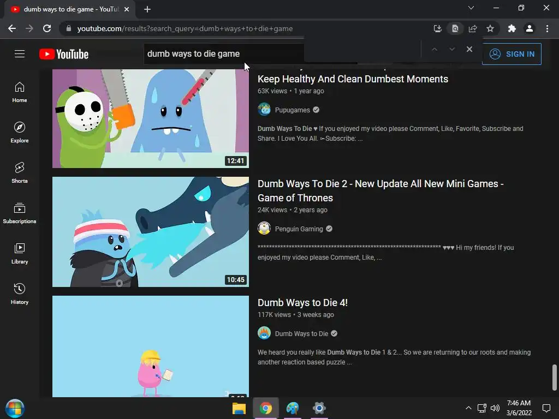This screenshot has width=559, height=419.
Task: Click the browser forward arrow
Action: tap(29, 28)
